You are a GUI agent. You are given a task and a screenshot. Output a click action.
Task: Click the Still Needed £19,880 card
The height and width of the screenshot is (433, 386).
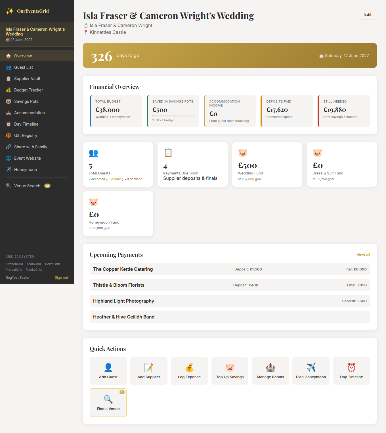coord(344,111)
